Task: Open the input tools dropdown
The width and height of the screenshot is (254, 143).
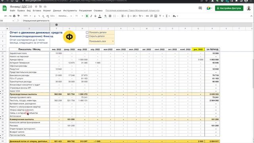Action: click(175, 16)
